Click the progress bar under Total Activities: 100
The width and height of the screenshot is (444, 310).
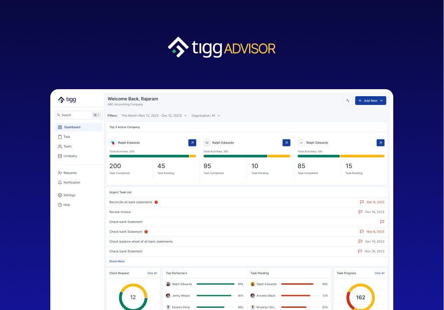[x=341, y=156]
